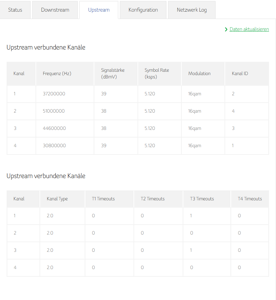Click the green chevron beside Daten aktualisieren
The image size is (276, 300).
[226, 29]
